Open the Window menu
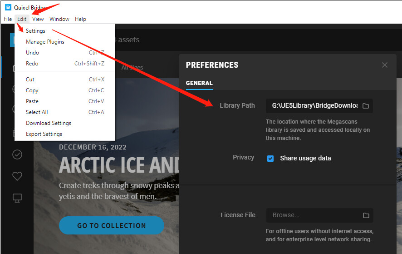 [59, 19]
